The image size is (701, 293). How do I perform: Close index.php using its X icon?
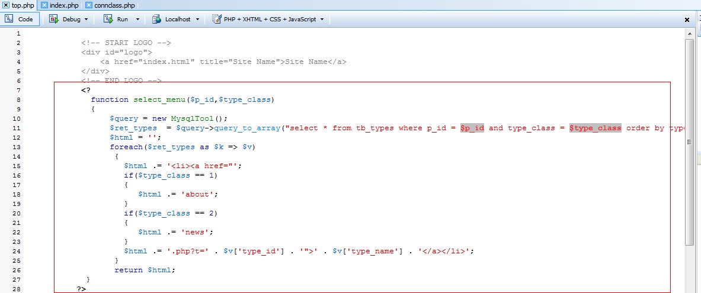coord(44,5)
